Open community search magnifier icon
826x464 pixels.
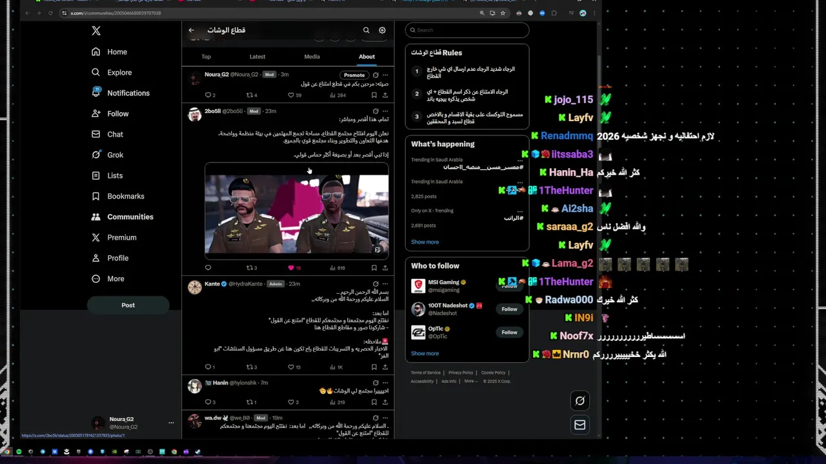(366, 30)
